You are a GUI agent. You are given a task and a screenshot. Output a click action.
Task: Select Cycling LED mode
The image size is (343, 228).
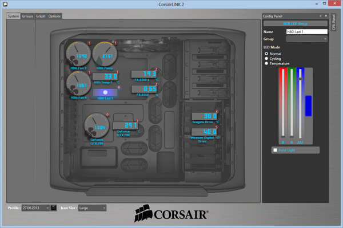coord(266,59)
